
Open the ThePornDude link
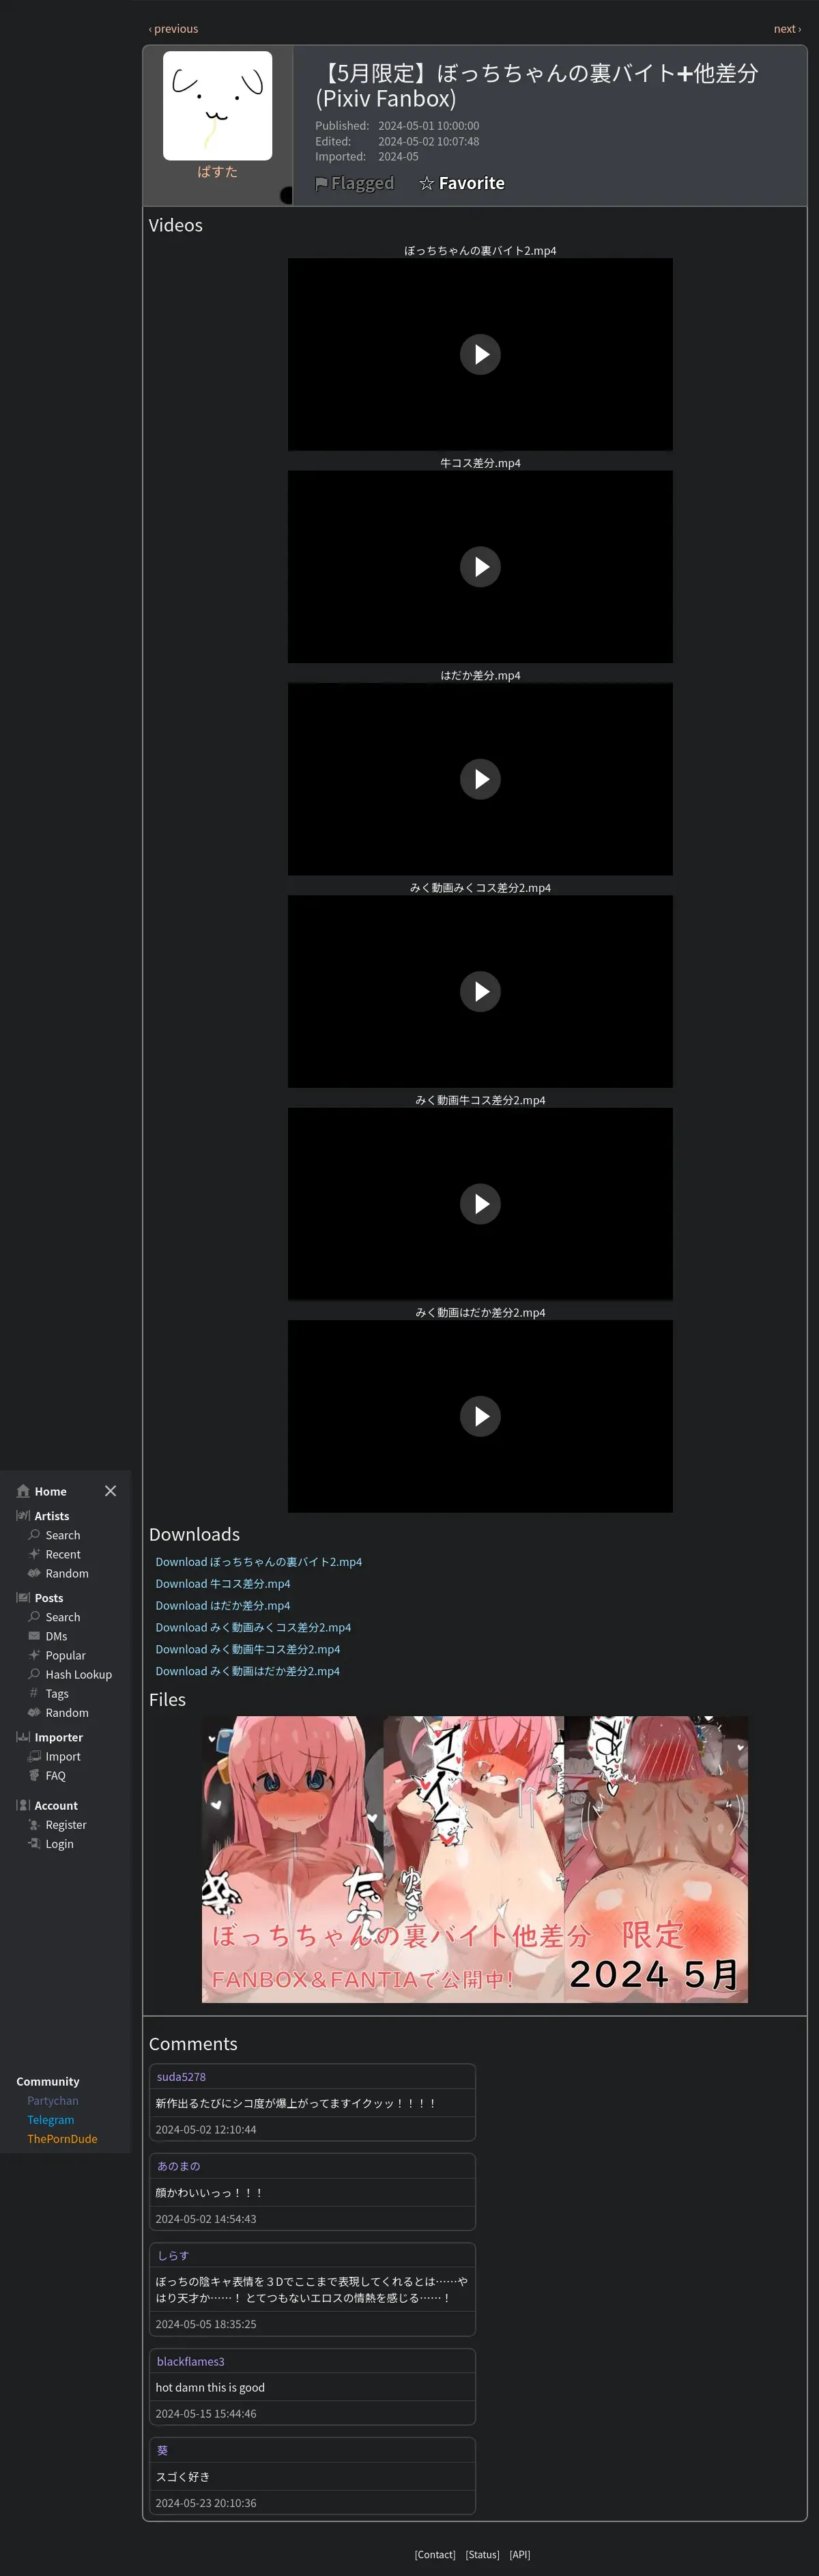[62, 2139]
